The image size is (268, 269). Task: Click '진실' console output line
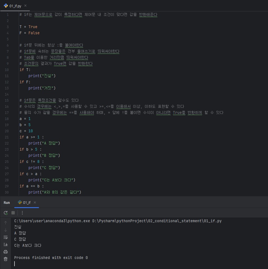point(18,227)
